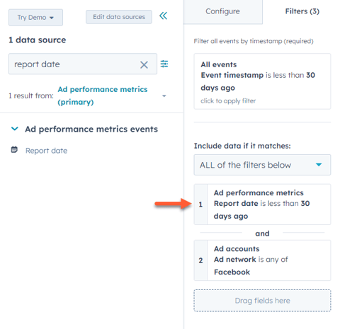Click the calendar icon beside Report date
The width and height of the screenshot is (340, 329).
[14, 150]
